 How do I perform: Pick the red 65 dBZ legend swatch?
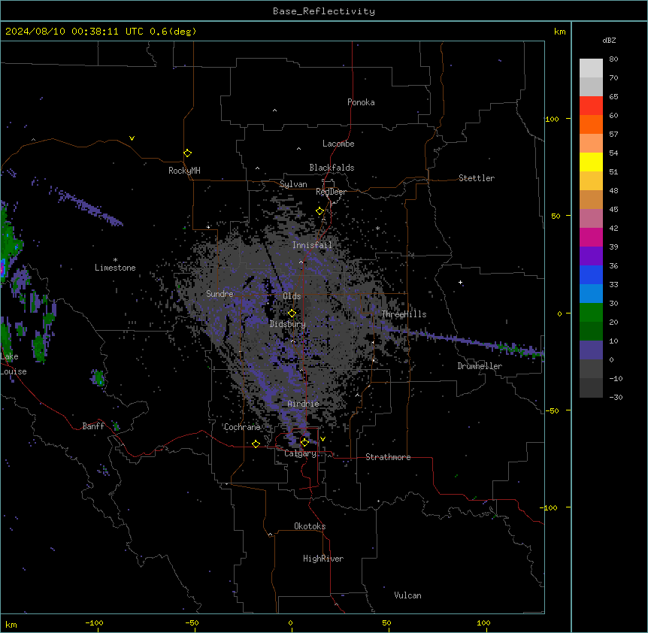(x=591, y=105)
